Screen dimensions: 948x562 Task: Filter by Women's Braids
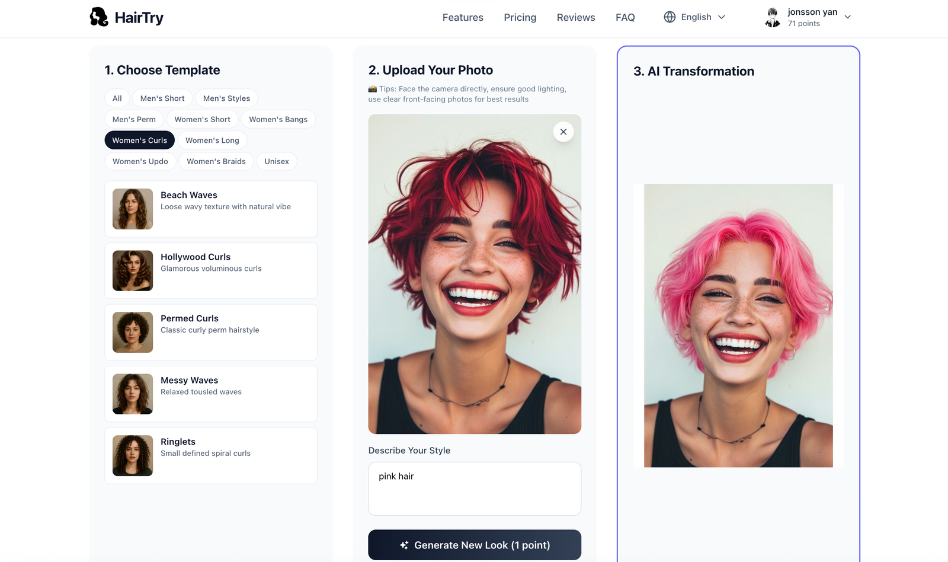coord(216,161)
